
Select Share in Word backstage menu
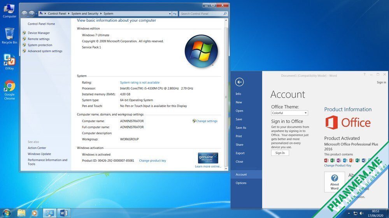239,145
